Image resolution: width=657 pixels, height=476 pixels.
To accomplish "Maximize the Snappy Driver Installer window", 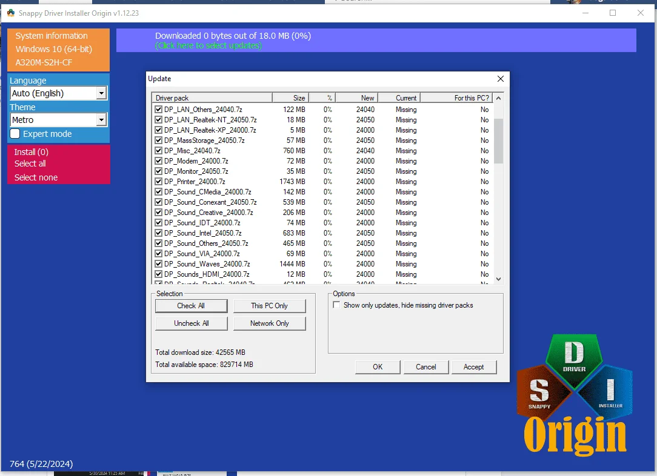I will [x=613, y=13].
